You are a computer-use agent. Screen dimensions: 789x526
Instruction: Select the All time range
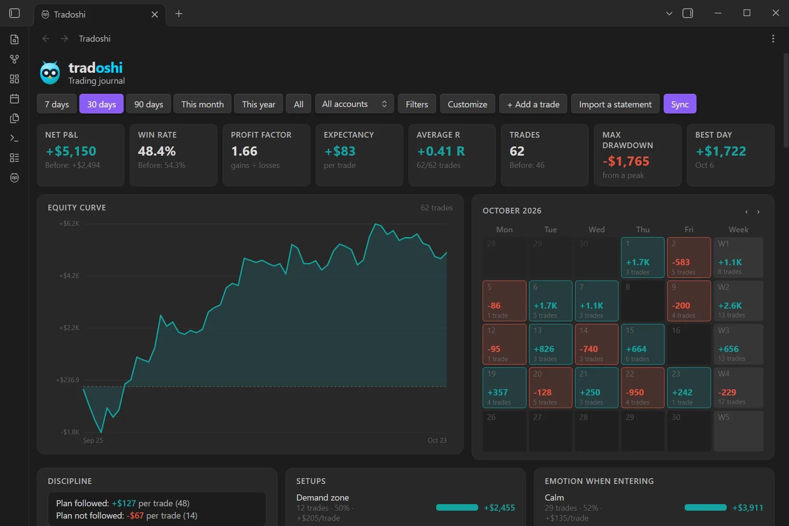[299, 104]
